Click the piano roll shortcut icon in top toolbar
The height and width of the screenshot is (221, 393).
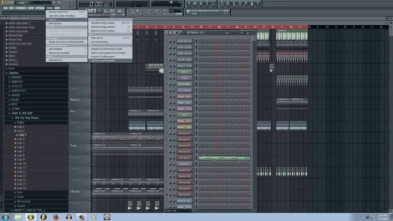(201, 3)
